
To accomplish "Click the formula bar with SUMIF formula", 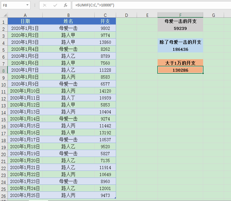I will point(151,5).
